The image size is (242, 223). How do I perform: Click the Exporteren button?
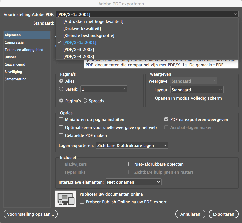[223, 214]
